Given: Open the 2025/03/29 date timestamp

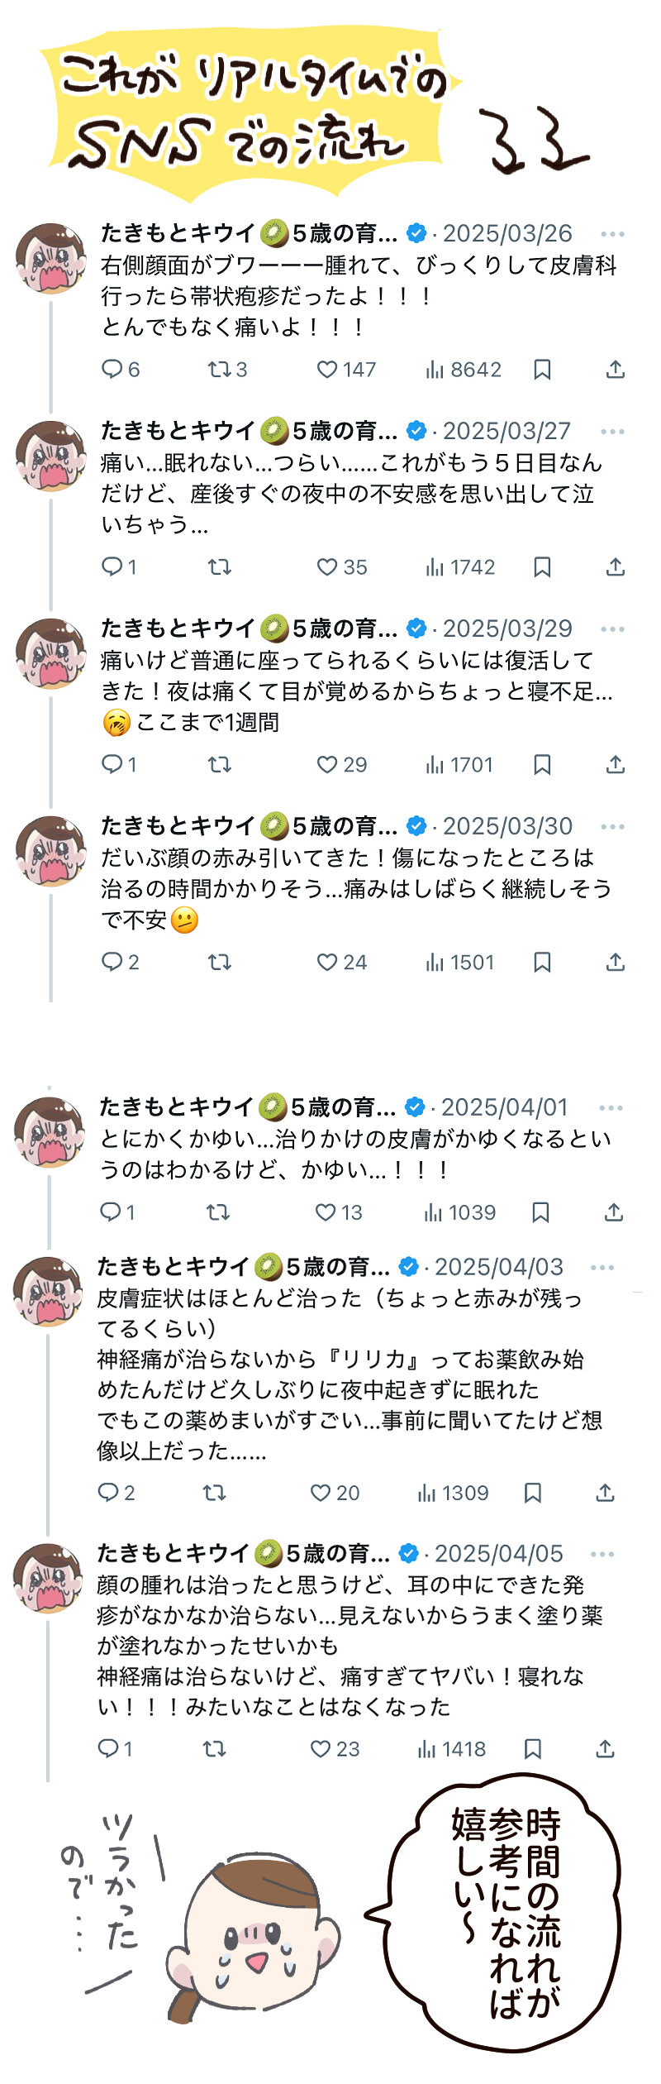Looking at the screenshot, I should tap(507, 629).
